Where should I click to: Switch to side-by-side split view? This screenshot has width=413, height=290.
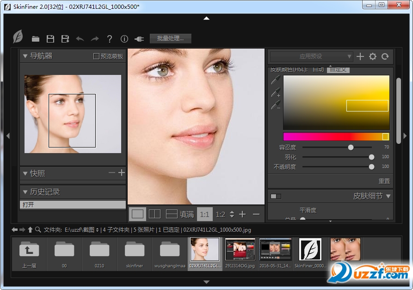pos(154,214)
